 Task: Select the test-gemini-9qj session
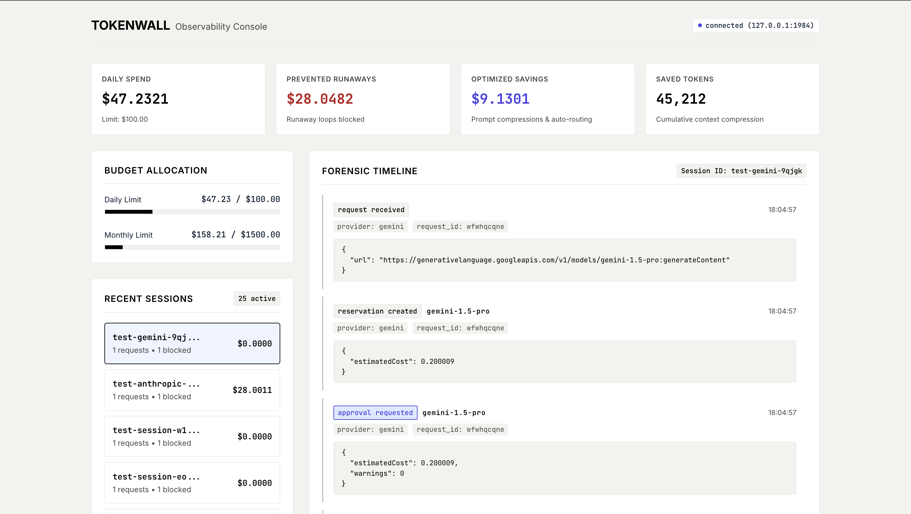pos(192,343)
